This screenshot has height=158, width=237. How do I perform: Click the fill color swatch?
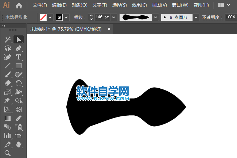tap(43, 17)
